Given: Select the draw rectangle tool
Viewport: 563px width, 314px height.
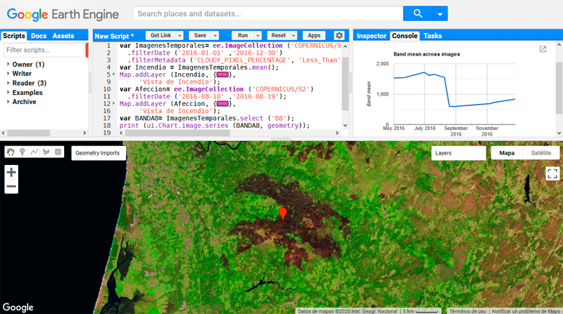Looking at the screenshot, I should click(x=58, y=152).
